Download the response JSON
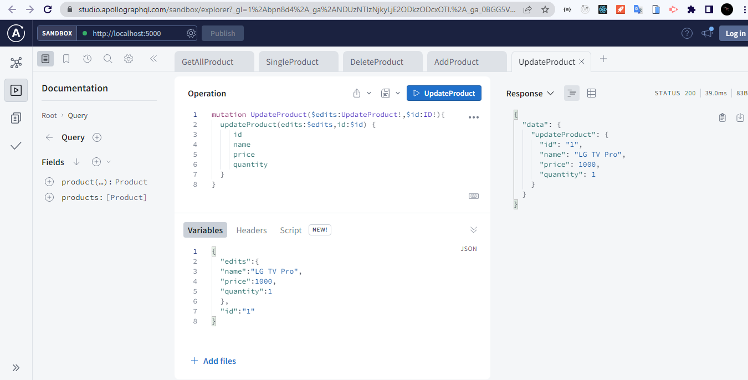The height and width of the screenshot is (380, 748). [741, 117]
